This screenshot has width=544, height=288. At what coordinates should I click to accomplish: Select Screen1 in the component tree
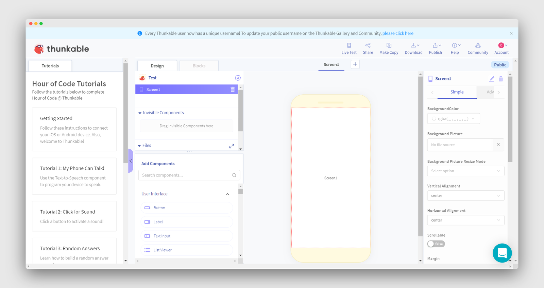click(x=187, y=90)
